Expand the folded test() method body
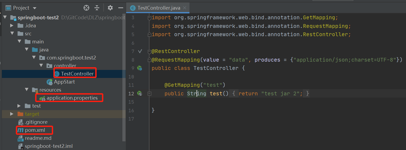Image resolution: width=406 pixels, height=150 pixels. [x=149, y=94]
